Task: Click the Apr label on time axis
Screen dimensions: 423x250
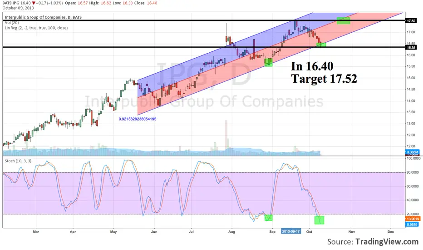Action: point(73,232)
